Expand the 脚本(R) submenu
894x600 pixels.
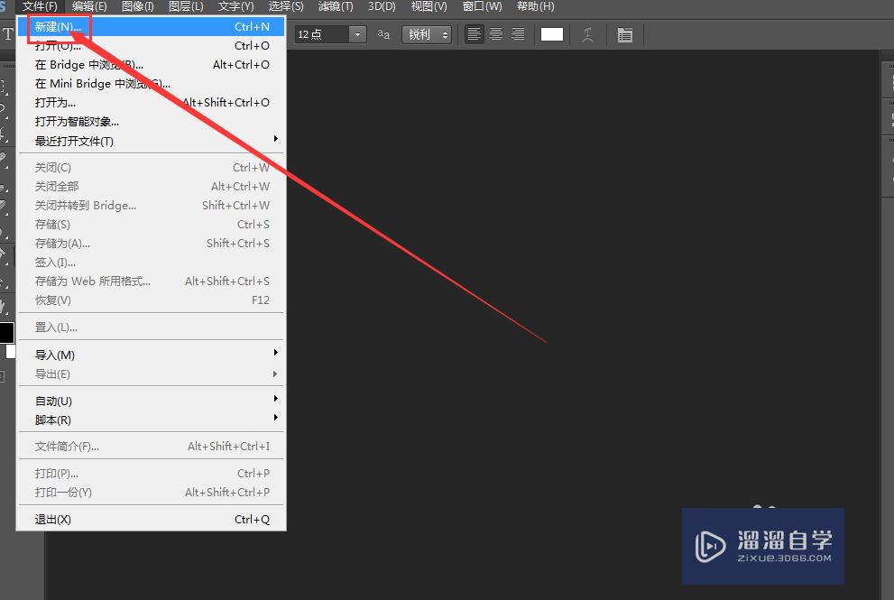pyautogui.click(x=151, y=420)
